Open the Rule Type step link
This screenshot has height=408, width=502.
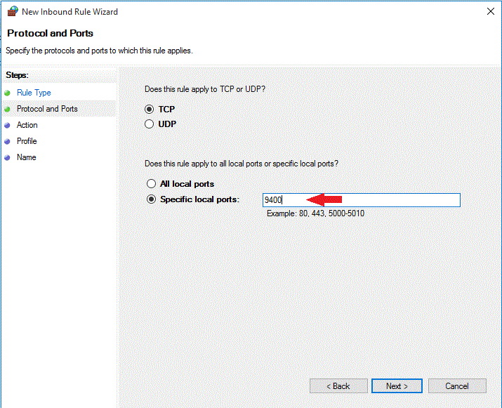click(x=34, y=93)
